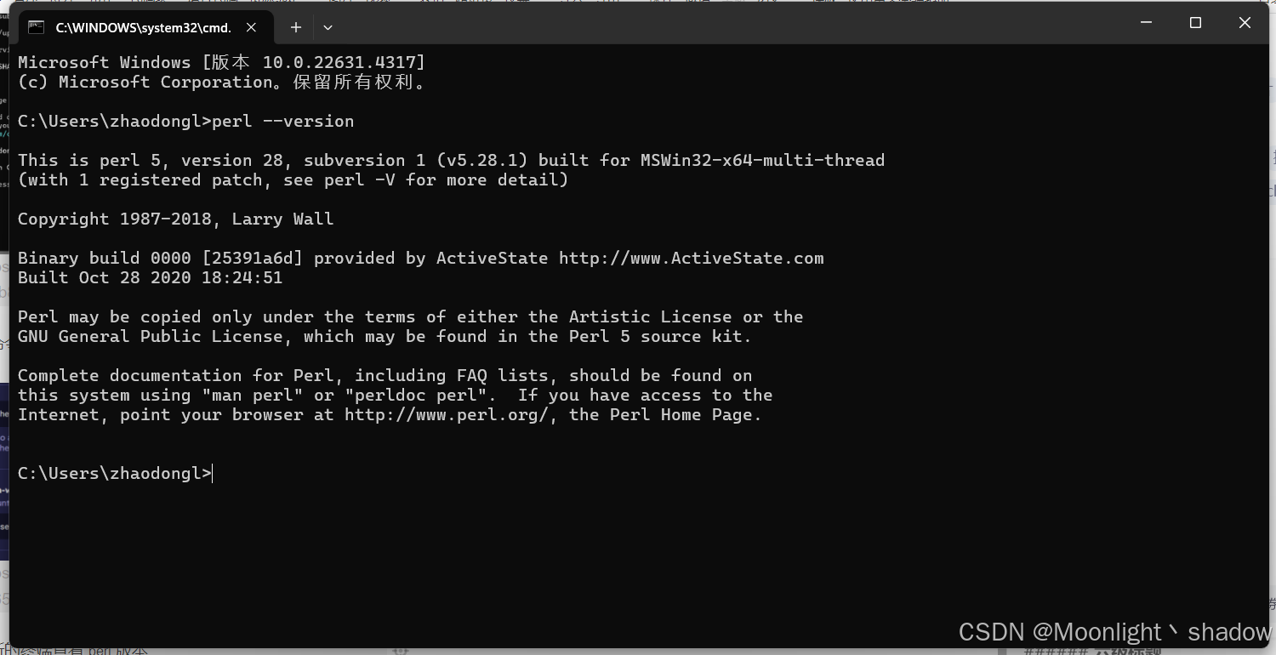Open a new terminal tab with the plus button

pos(295,27)
